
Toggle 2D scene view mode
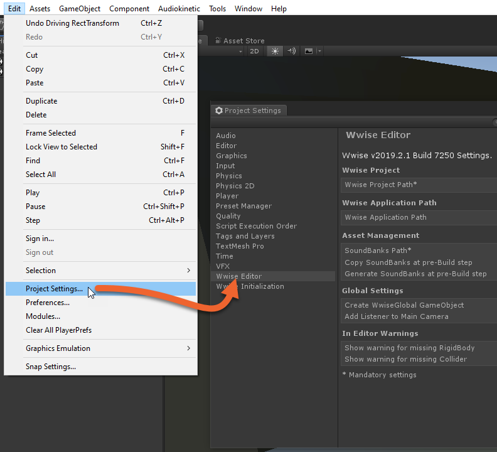pyautogui.click(x=254, y=51)
